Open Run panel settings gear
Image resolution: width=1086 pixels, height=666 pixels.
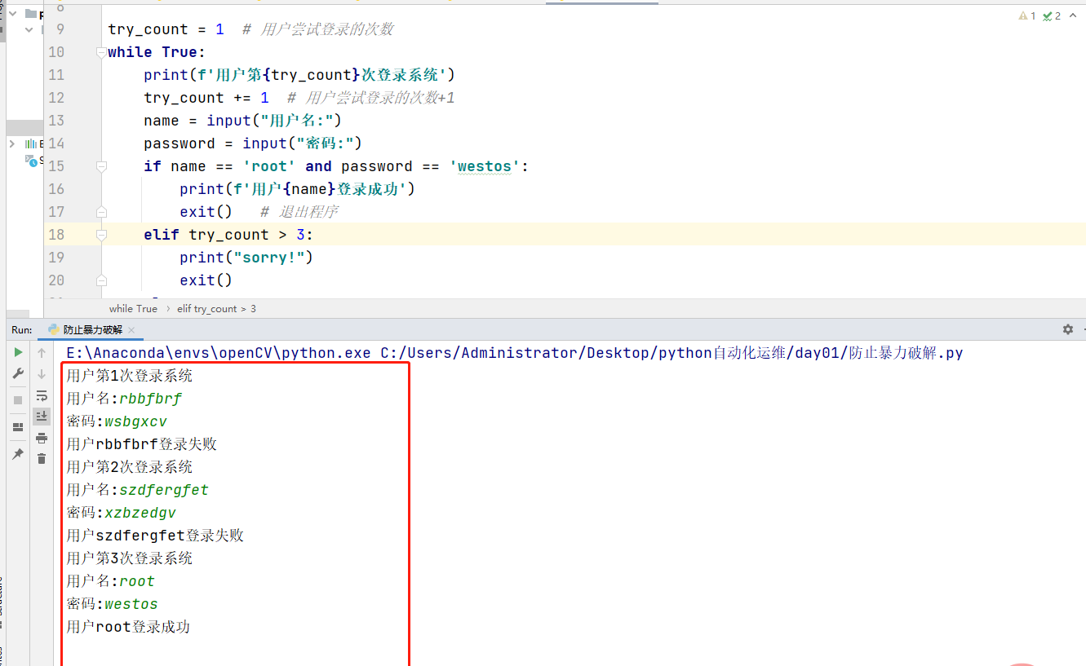click(x=1068, y=329)
